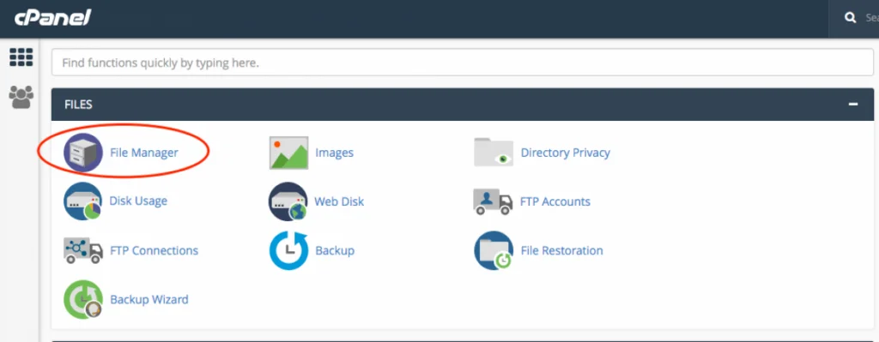Open the Directory Privacy folder icon
Screen dimensions: 879x342
pos(494,153)
